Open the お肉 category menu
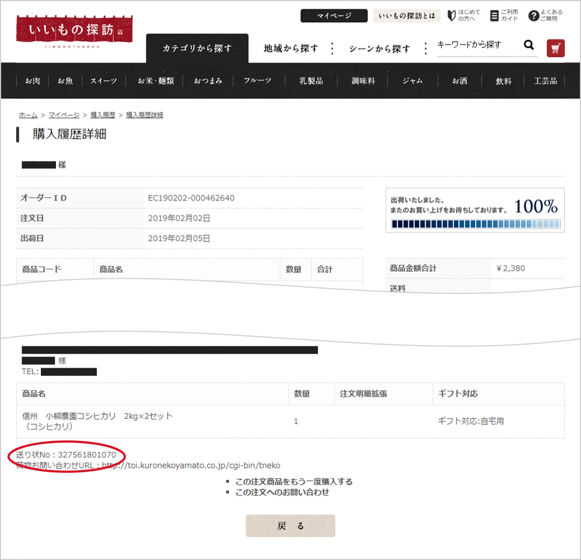 (32, 81)
